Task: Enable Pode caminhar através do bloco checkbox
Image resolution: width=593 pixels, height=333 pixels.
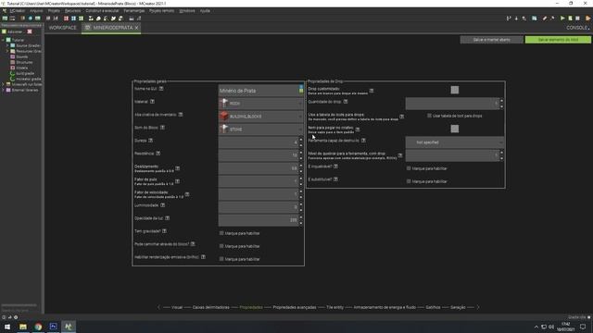Action: pyautogui.click(x=221, y=246)
